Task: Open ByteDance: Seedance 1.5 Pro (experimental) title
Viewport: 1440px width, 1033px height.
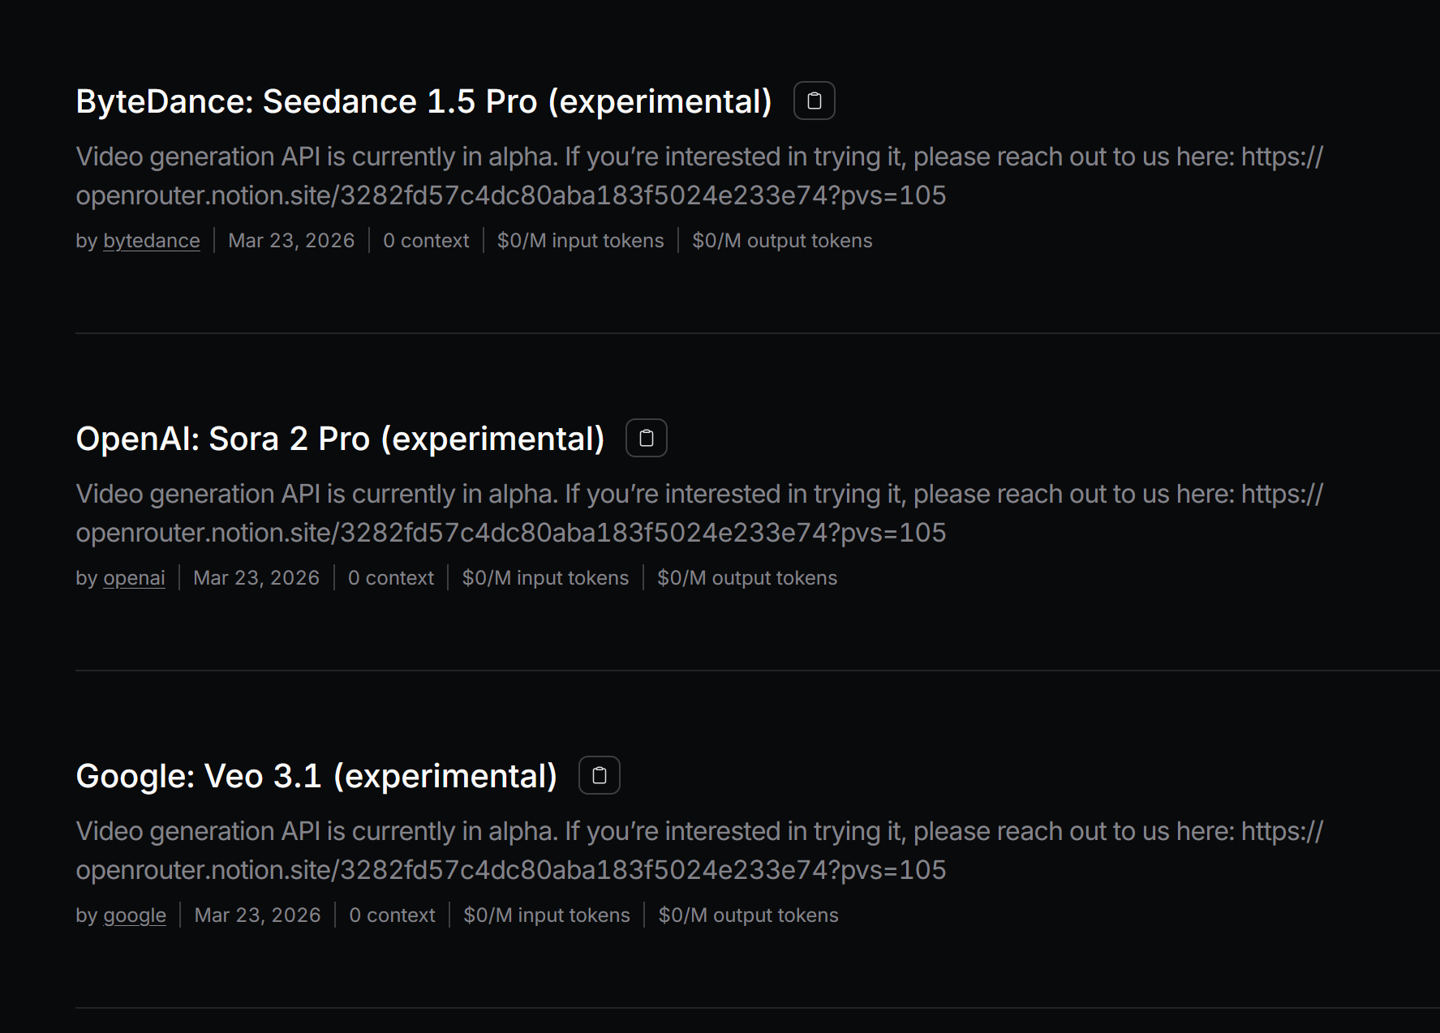Action: pos(423,101)
